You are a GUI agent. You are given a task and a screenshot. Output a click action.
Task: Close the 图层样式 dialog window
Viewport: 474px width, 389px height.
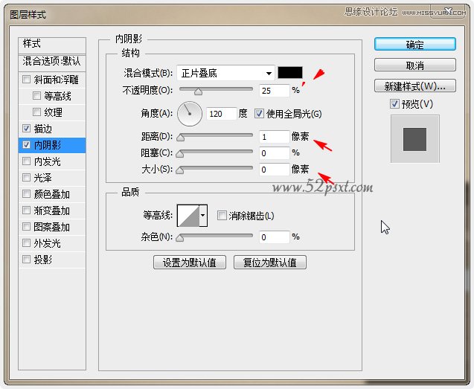[x=448, y=11]
